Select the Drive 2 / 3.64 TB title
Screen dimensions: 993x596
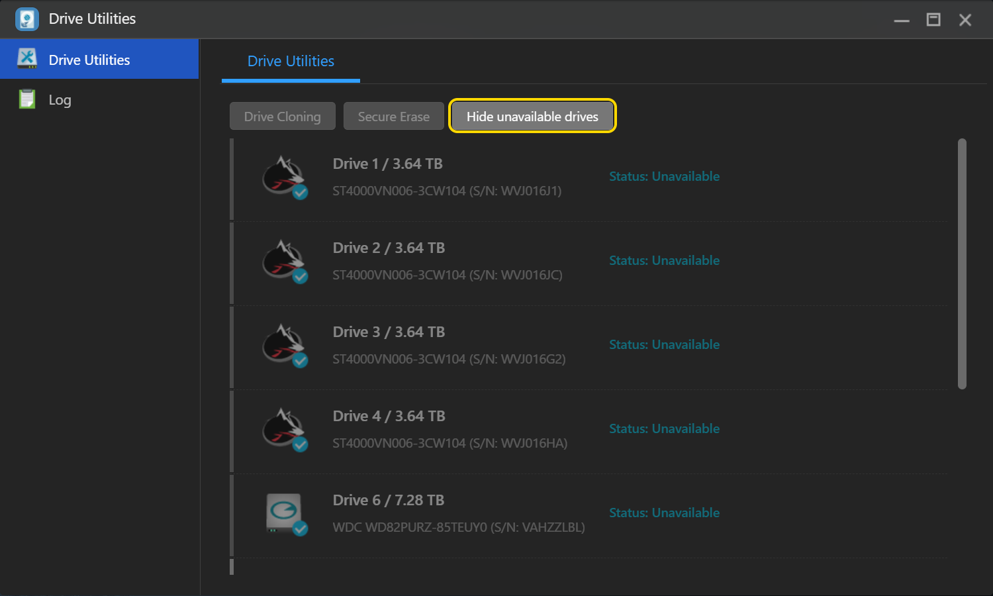(x=389, y=248)
